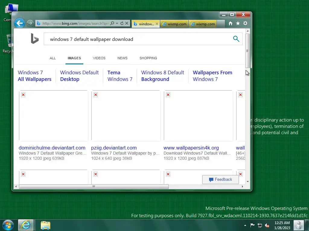Click the horizontal scrollbar left arrow

pos(16,186)
